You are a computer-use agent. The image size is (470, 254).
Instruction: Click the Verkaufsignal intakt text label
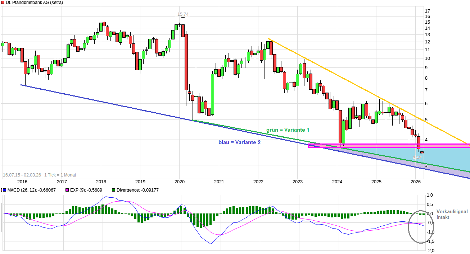pos(449,213)
